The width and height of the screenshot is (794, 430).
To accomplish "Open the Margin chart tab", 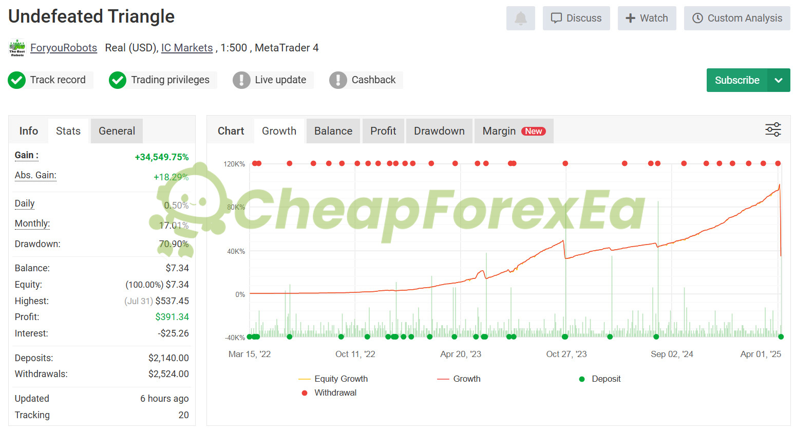I will tap(514, 131).
